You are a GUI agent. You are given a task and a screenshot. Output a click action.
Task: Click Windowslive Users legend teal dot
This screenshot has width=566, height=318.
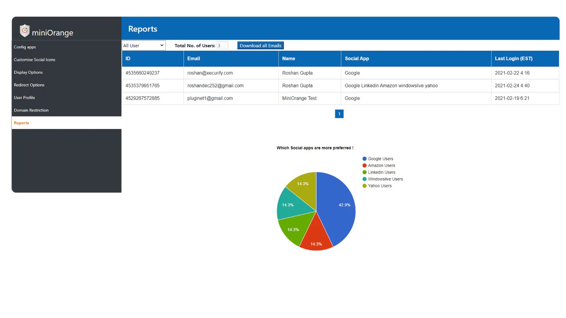pyautogui.click(x=364, y=179)
